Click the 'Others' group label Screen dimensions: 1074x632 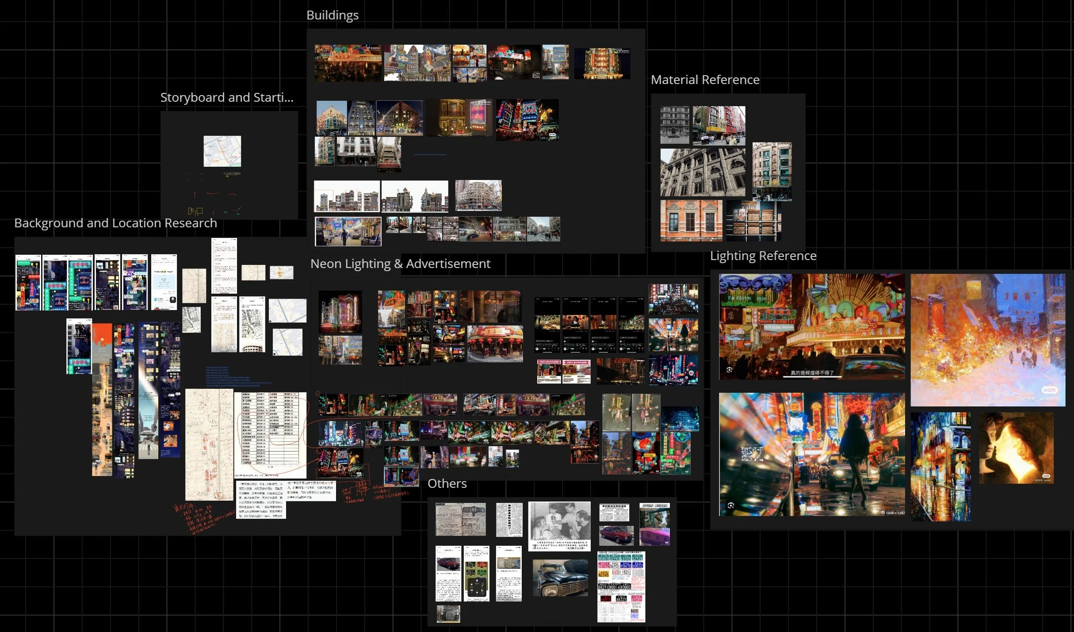click(447, 484)
